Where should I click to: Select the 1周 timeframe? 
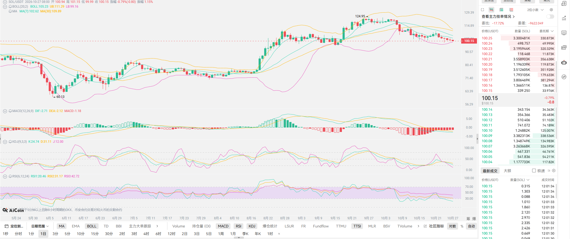221,233
